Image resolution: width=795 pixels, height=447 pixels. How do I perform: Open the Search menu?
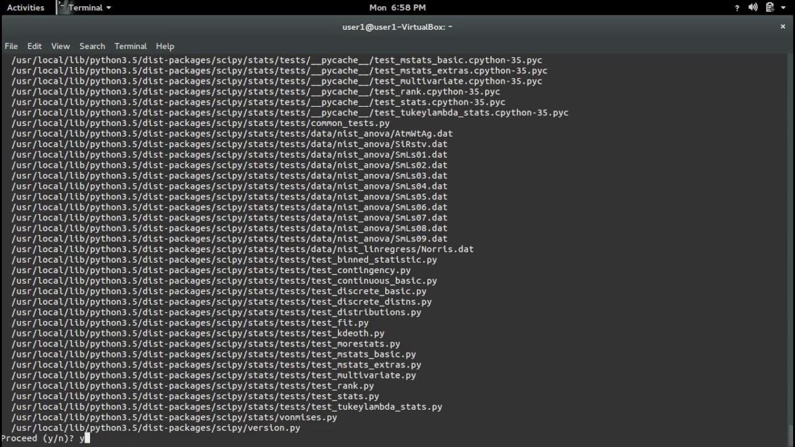[x=92, y=46]
